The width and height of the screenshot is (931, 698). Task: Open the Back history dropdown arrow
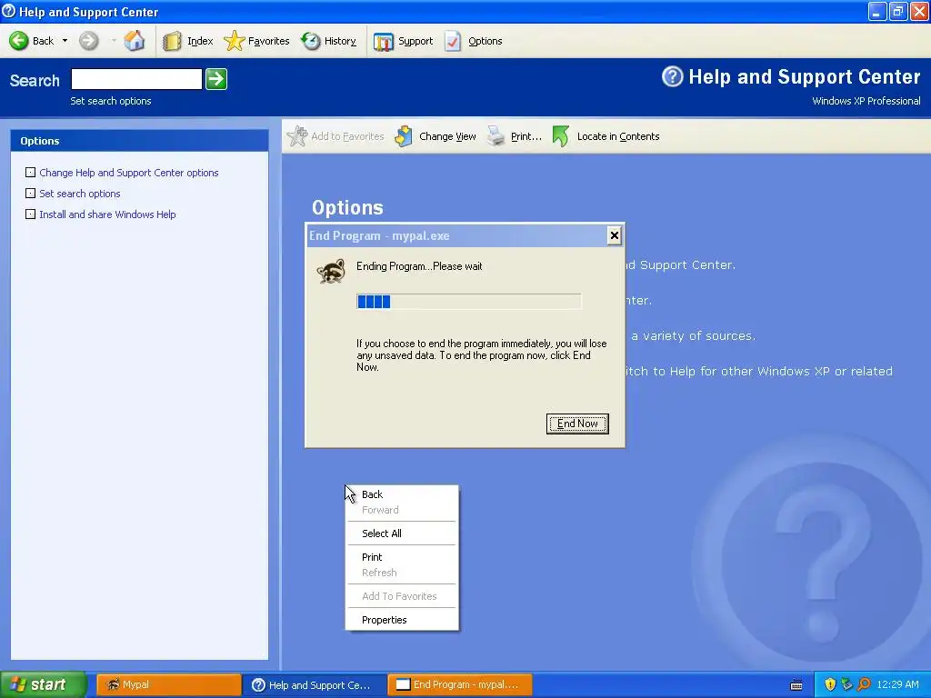[x=65, y=41]
